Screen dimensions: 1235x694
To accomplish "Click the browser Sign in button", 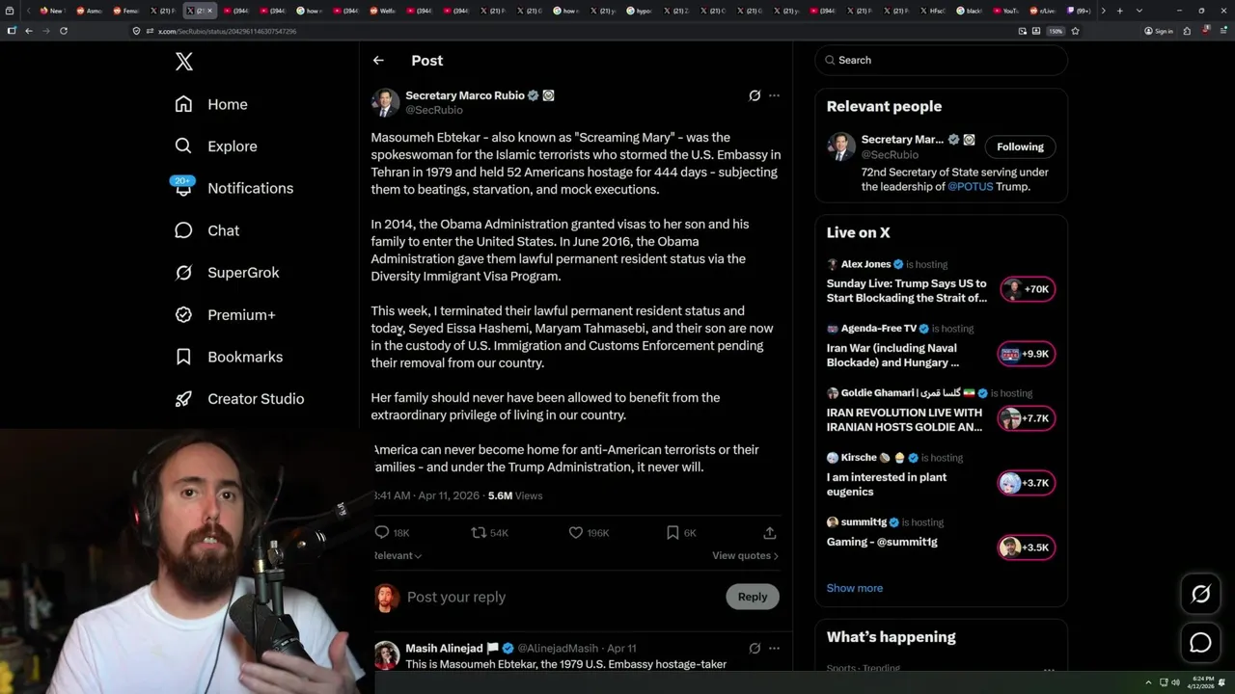I will [x=1159, y=31].
